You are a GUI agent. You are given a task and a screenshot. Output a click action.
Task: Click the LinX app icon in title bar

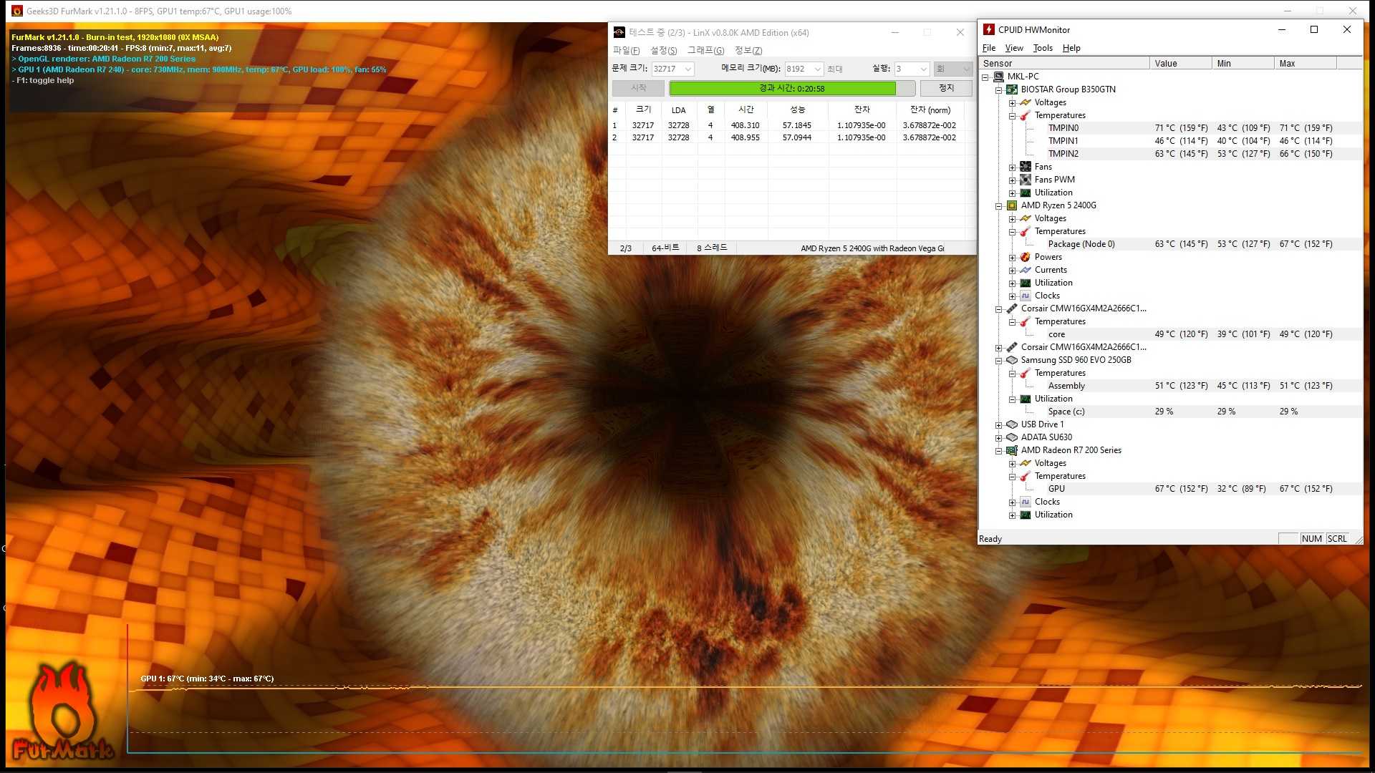(619, 32)
